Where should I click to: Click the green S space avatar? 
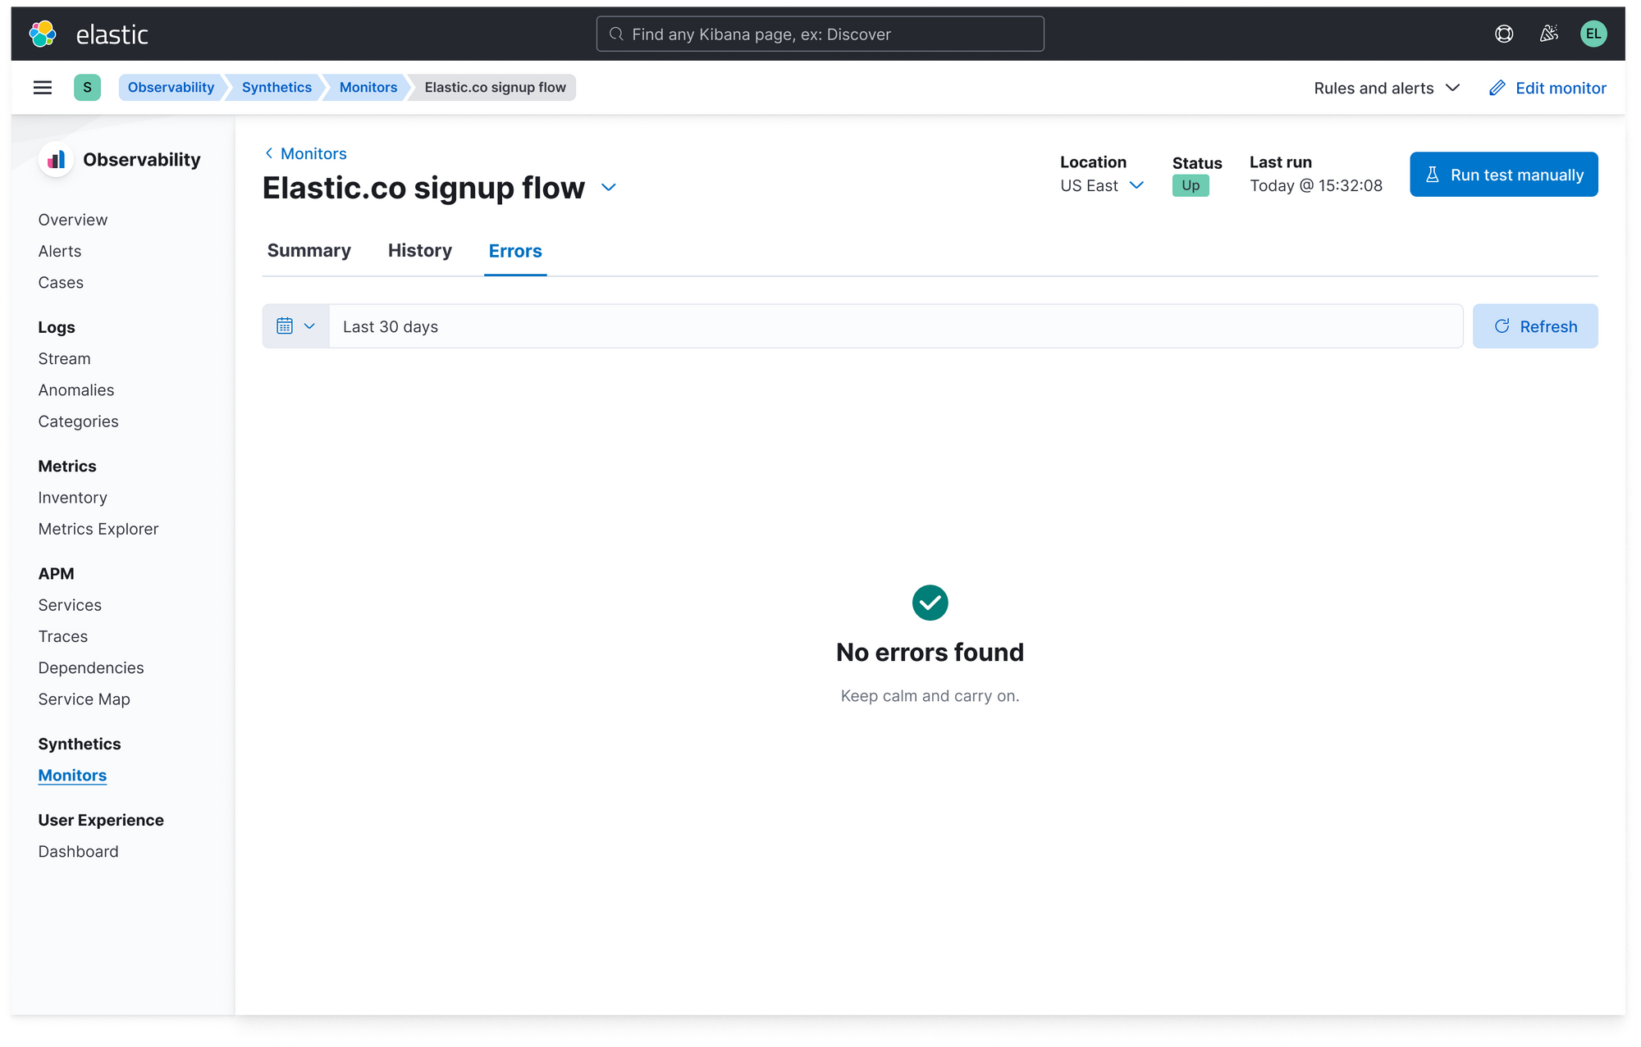pyautogui.click(x=88, y=87)
